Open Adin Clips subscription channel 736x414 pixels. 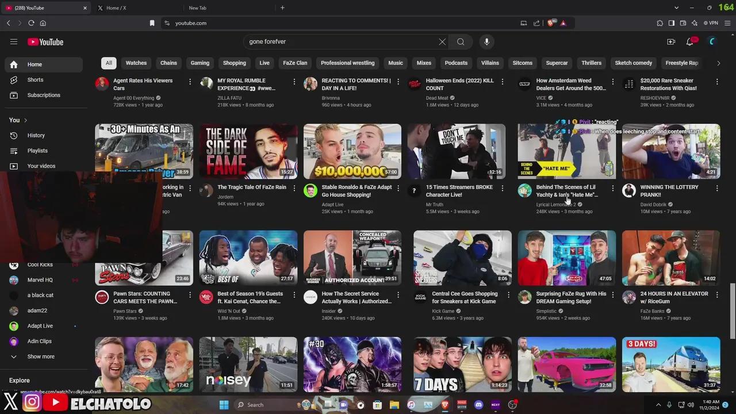pos(44,341)
